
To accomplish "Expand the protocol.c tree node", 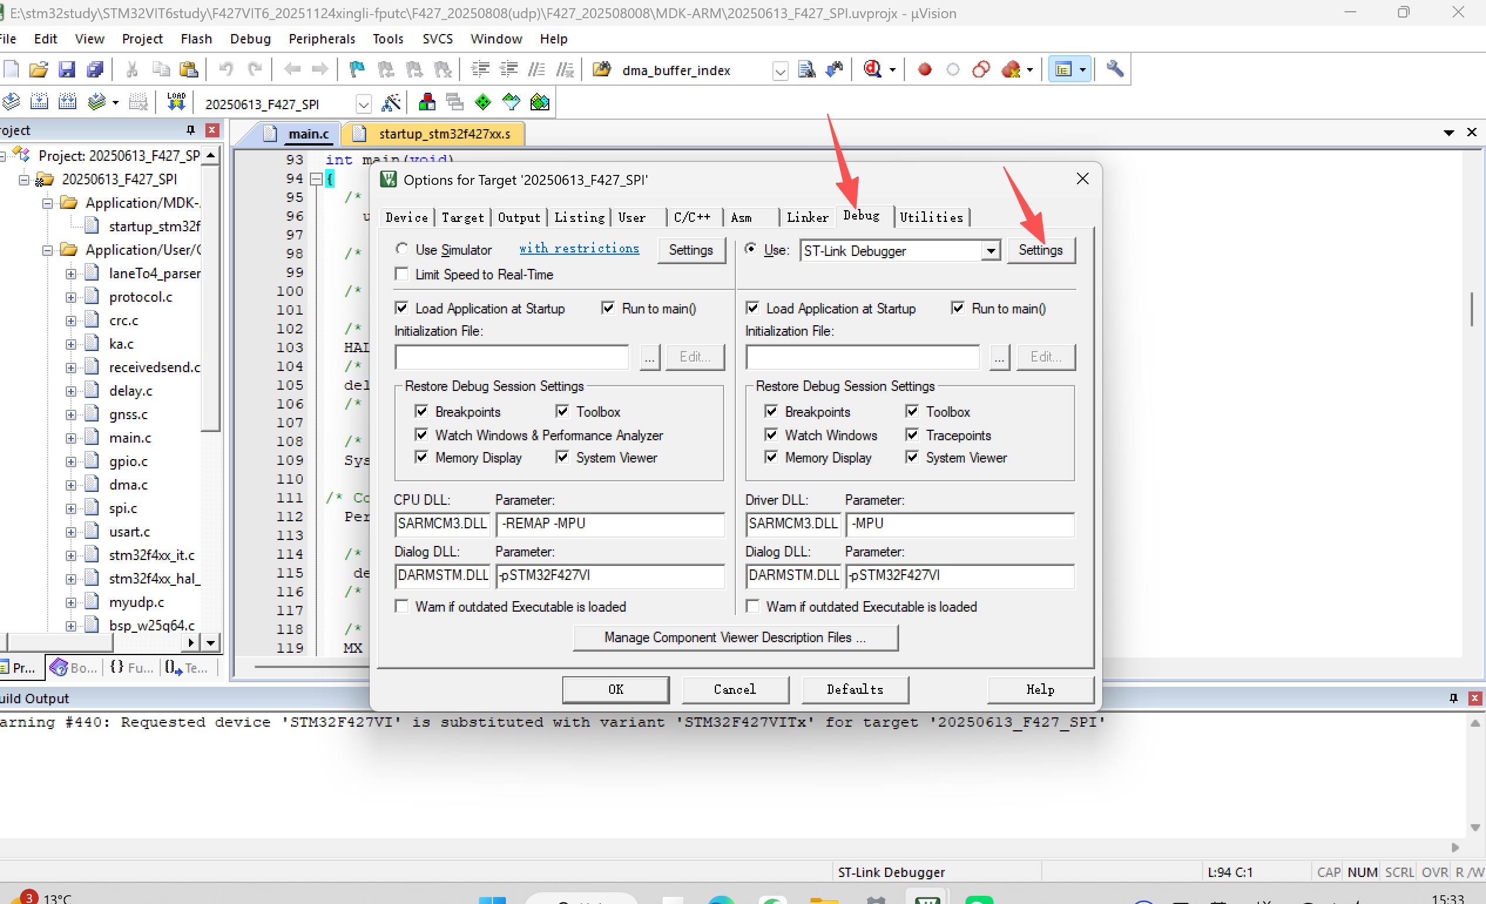I will 71,297.
